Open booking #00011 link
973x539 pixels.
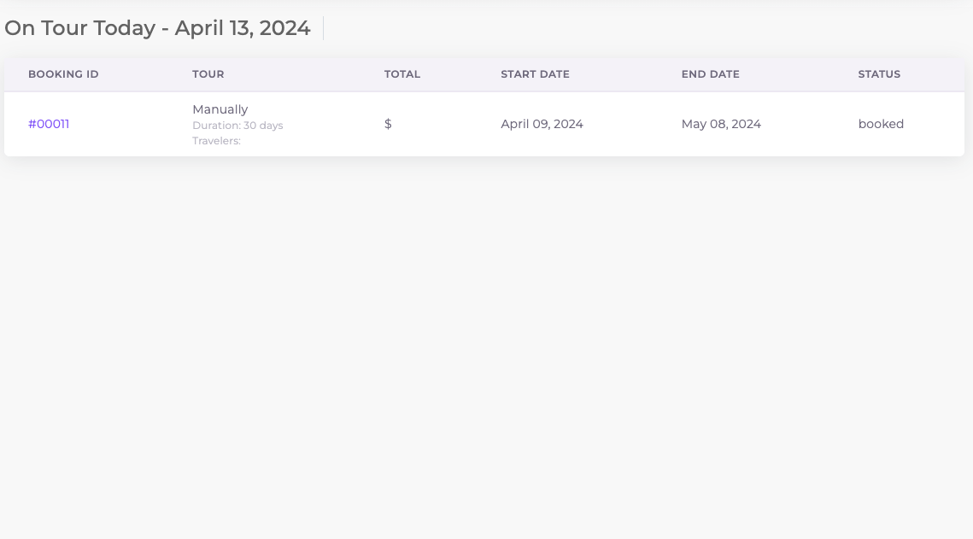49,124
